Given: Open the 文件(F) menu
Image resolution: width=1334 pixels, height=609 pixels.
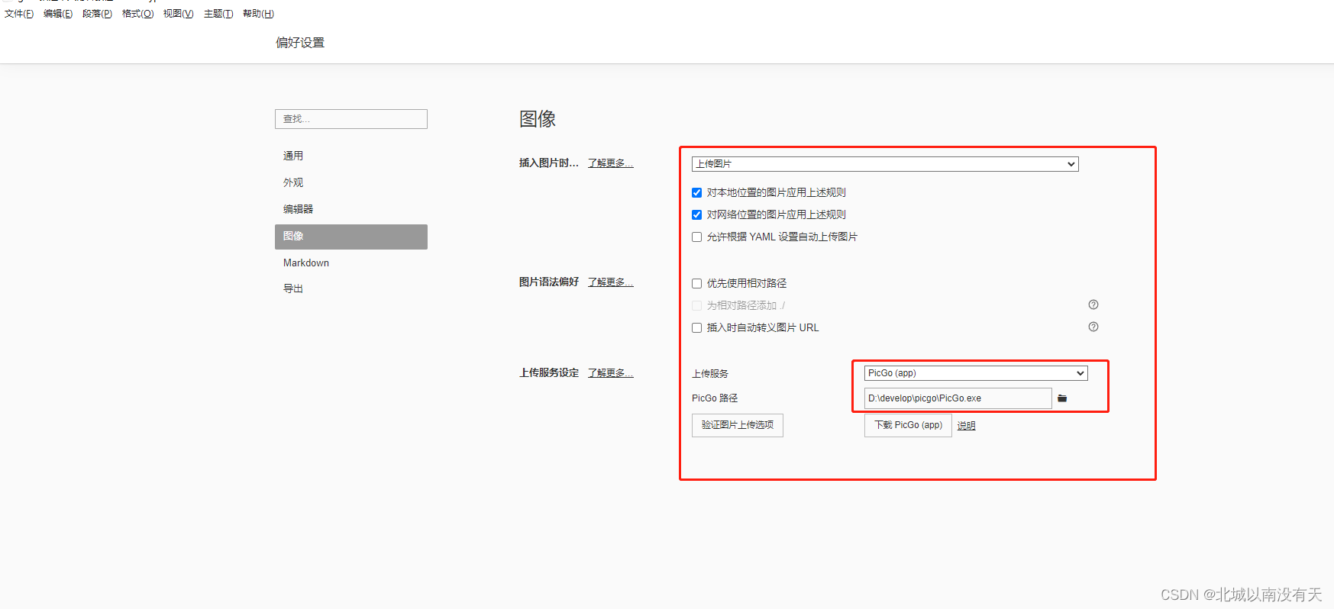Looking at the screenshot, I should click(19, 14).
